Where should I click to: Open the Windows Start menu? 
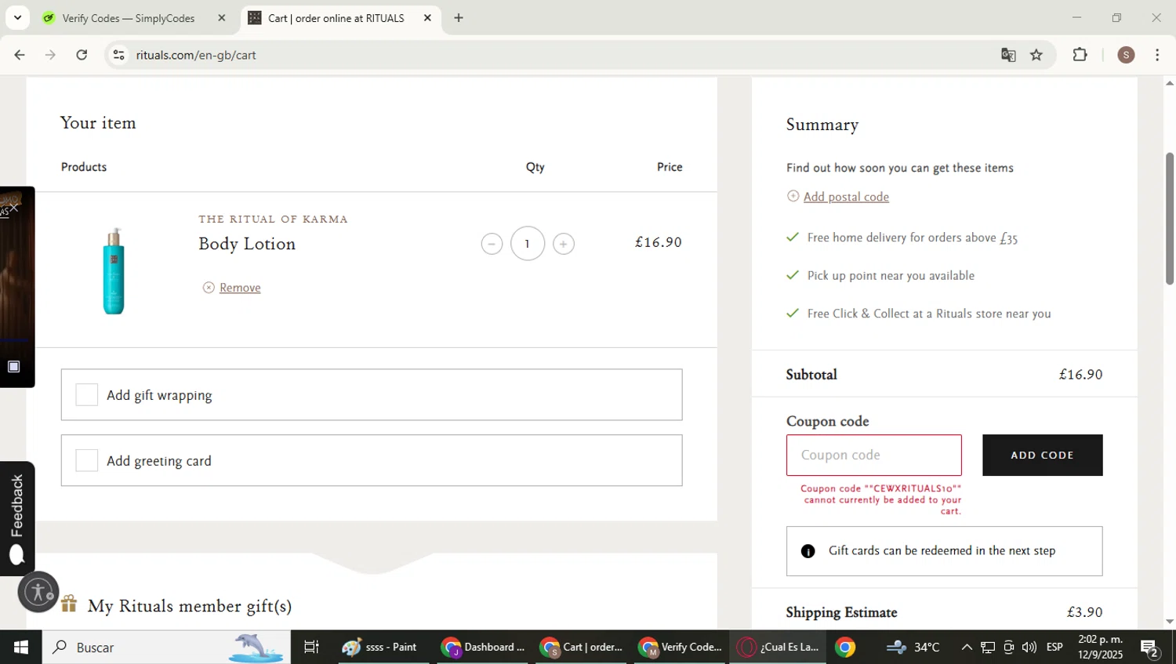click(21, 648)
